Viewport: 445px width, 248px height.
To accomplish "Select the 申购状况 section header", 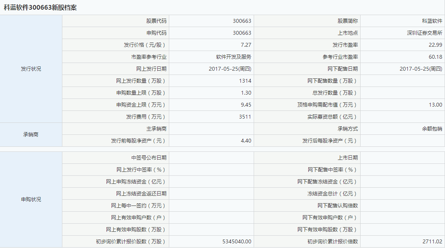I will (31, 199).
